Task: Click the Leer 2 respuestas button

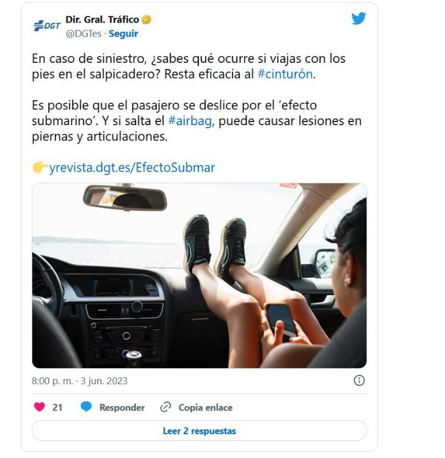Action: tap(200, 431)
